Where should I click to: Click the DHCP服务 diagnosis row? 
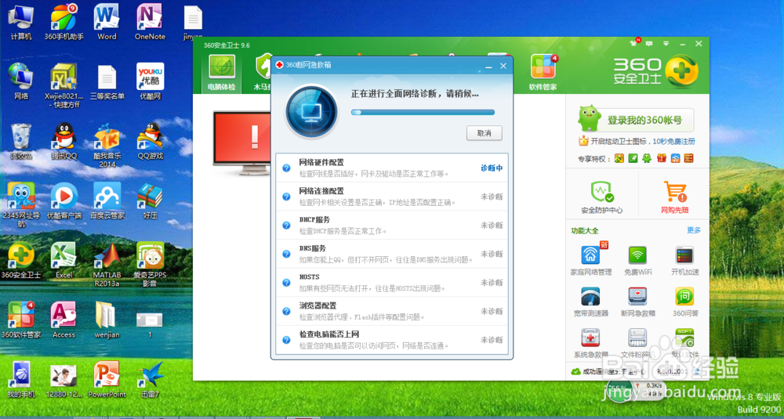[x=391, y=226]
